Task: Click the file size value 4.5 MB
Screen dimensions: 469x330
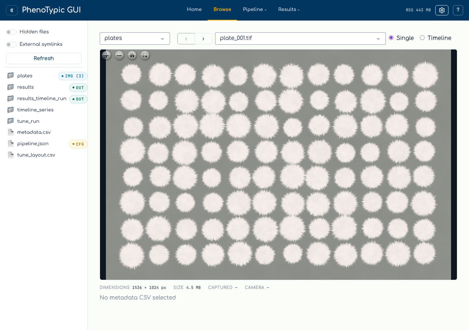Action: (193, 288)
